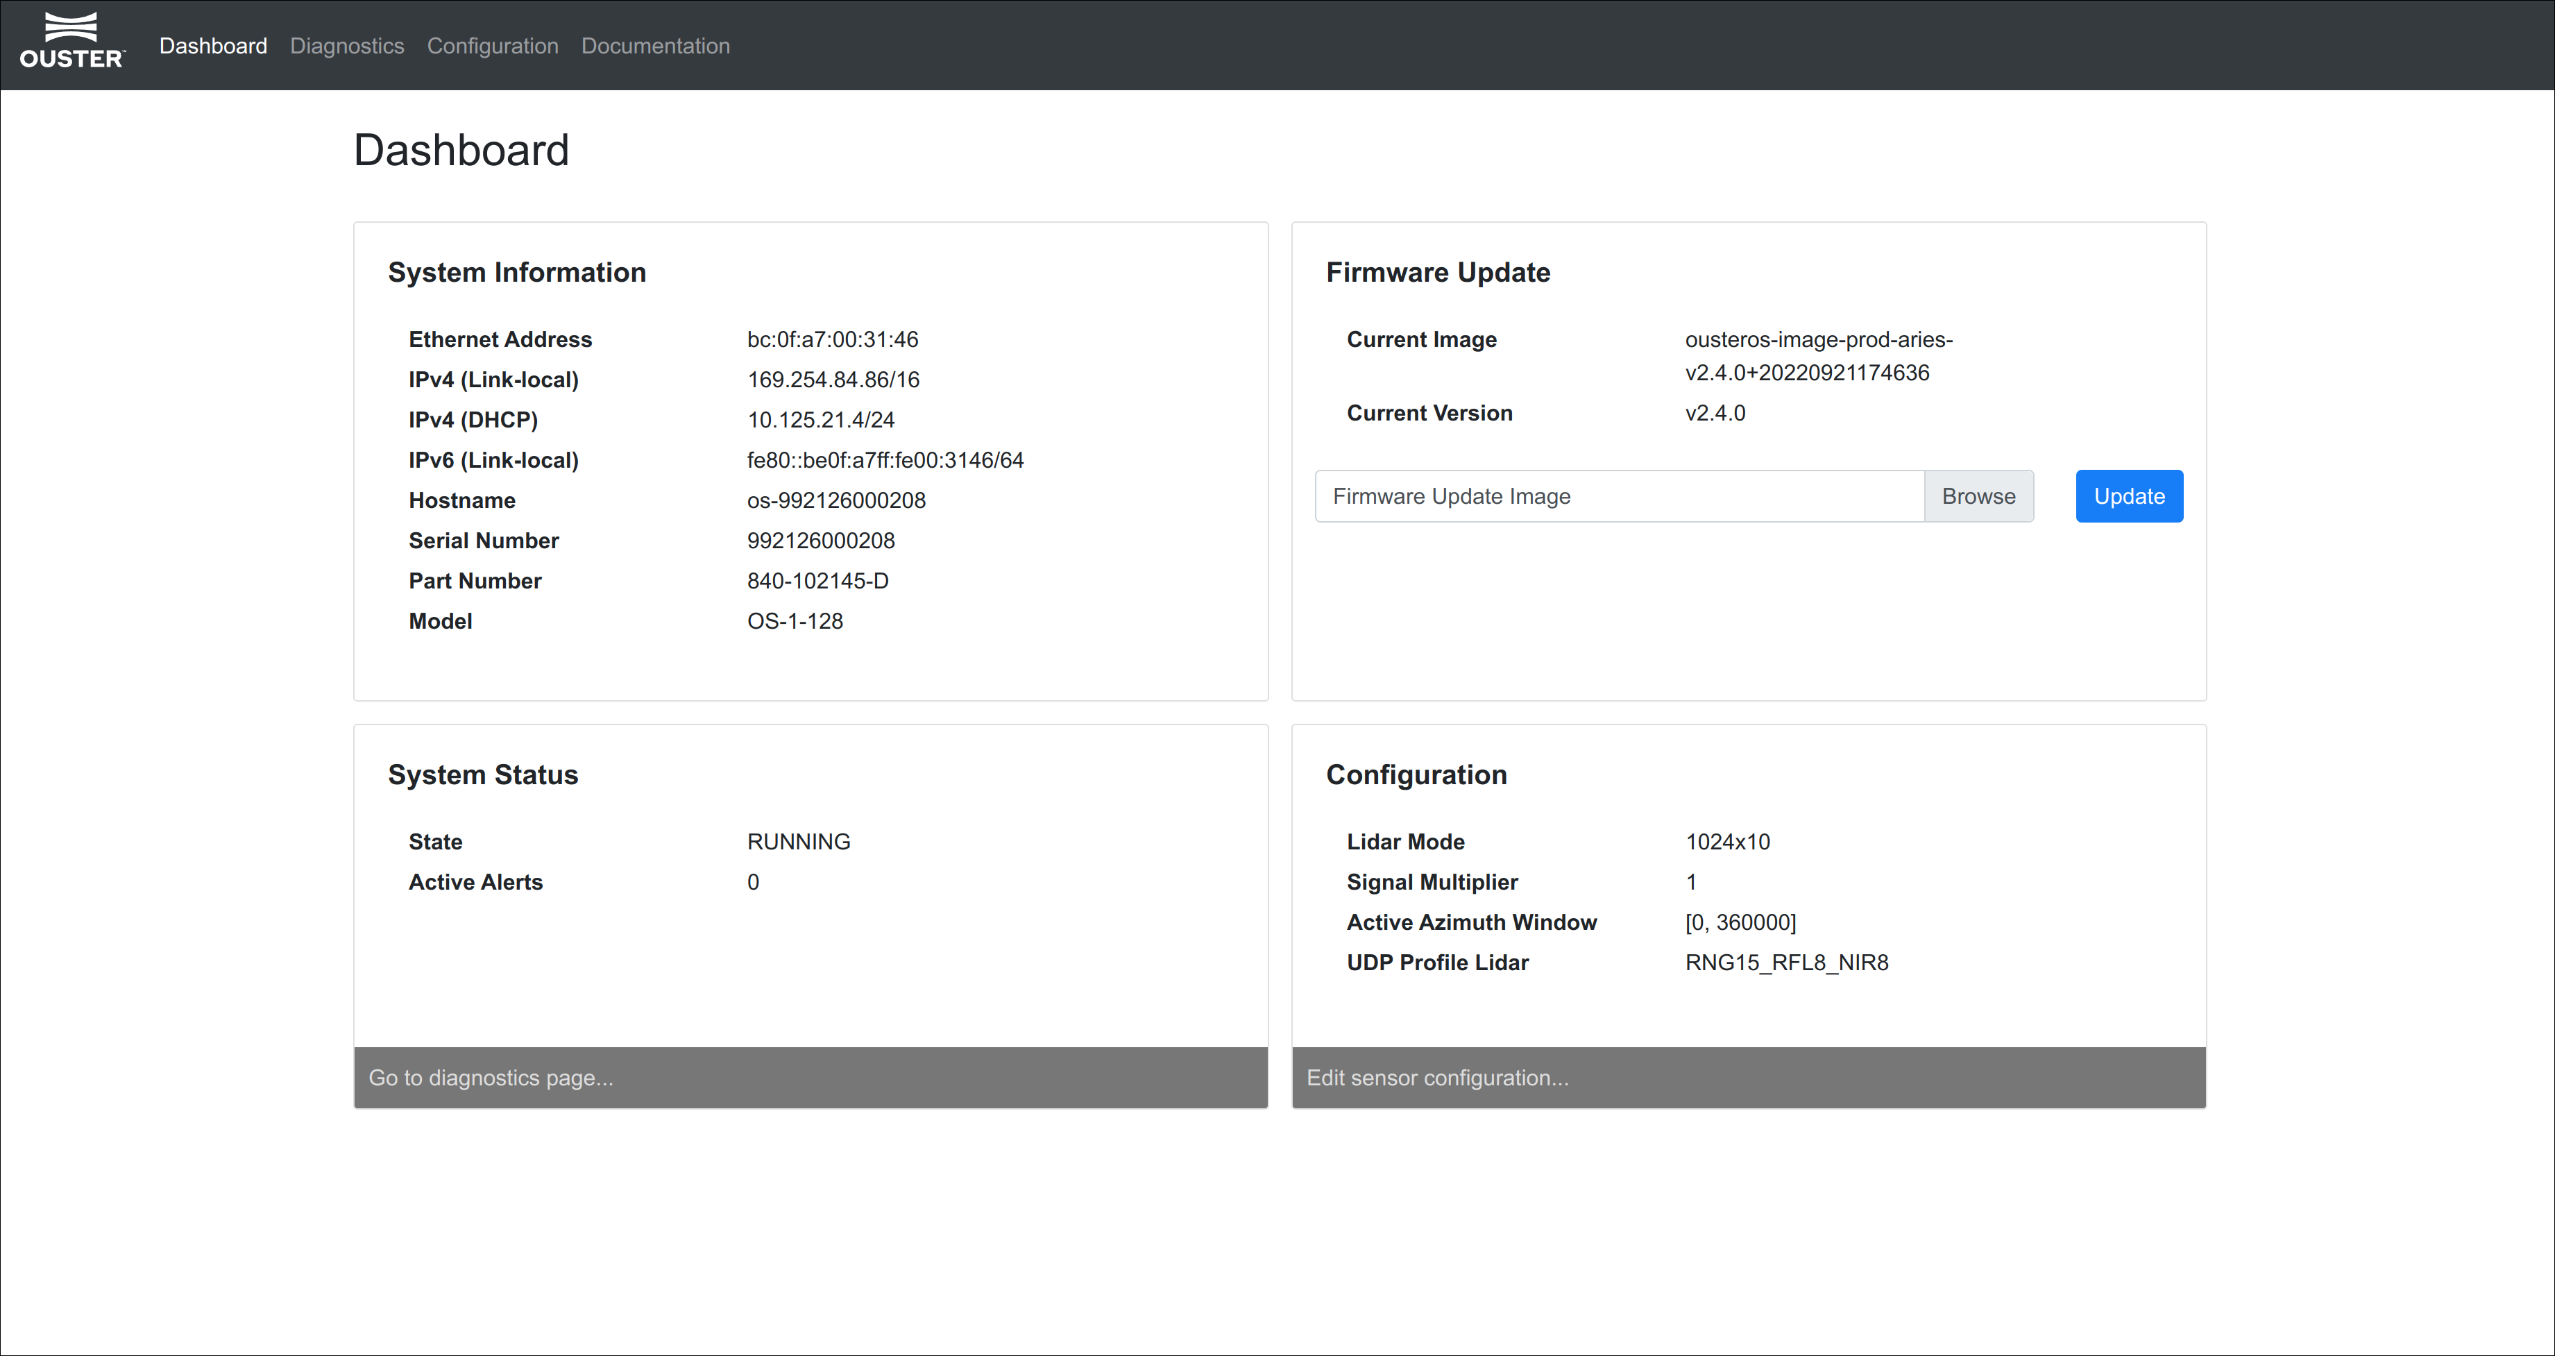Select the Serial Number value 992126000208
The width and height of the screenshot is (2555, 1356).
click(x=820, y=541)
